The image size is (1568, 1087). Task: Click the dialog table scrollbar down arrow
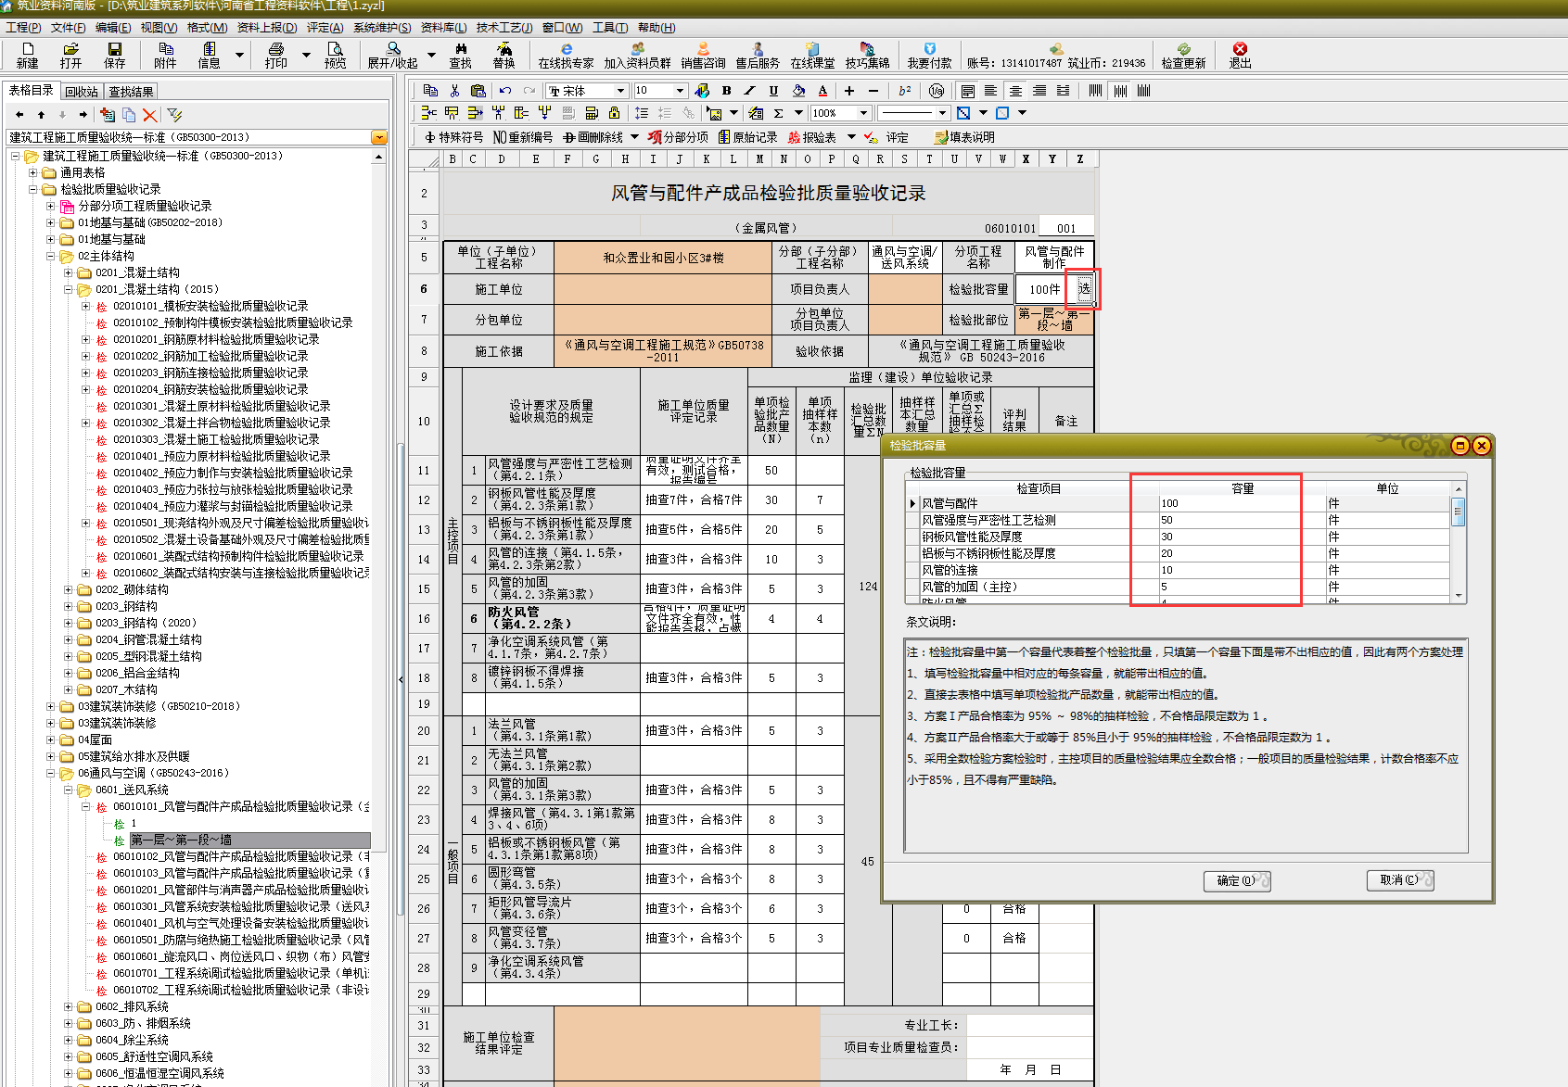1459,596
